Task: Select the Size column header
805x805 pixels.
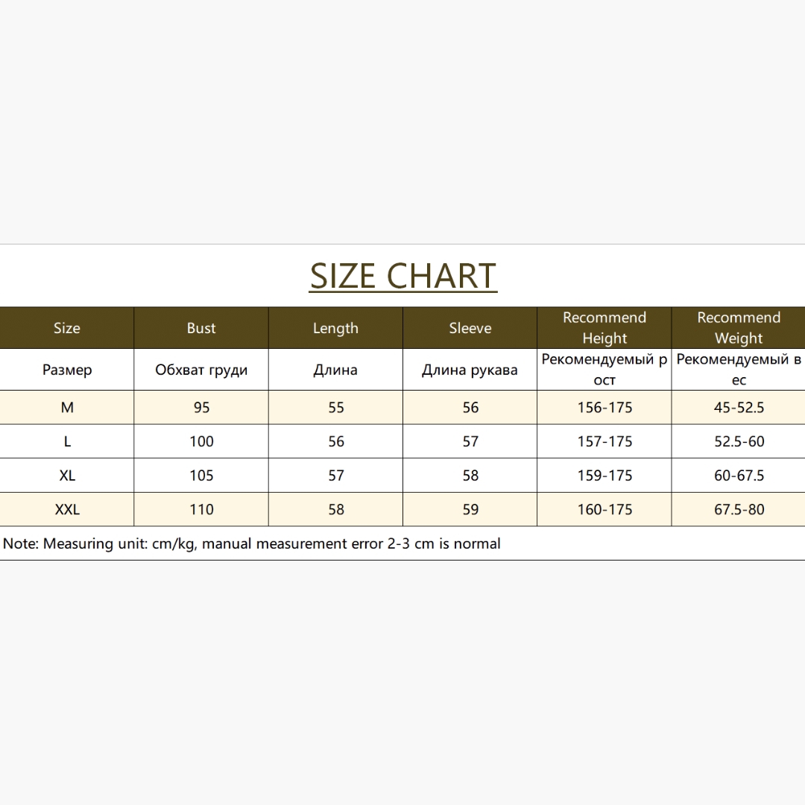Action: coord(67,328)
